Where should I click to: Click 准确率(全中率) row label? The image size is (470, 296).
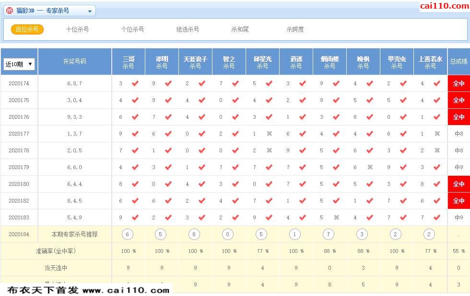coord(56,251)
